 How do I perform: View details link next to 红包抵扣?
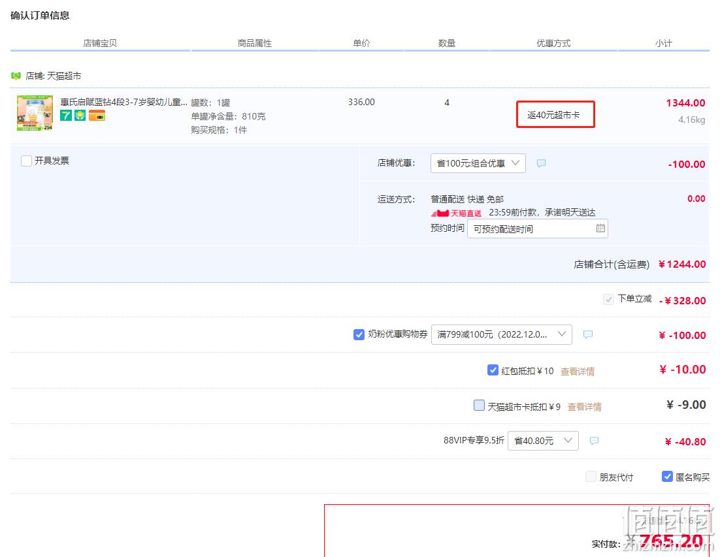(577, 371)
